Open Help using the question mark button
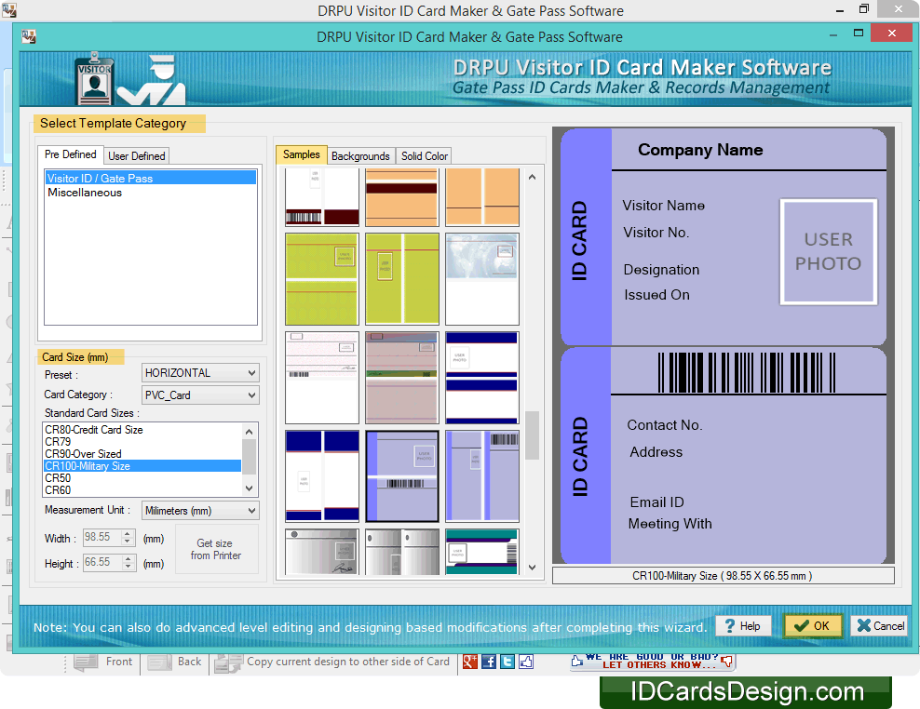 742,625
